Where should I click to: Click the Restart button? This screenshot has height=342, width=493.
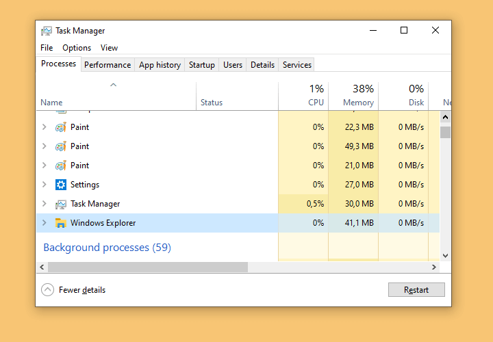pyautogui.click(x=416, y=289)
